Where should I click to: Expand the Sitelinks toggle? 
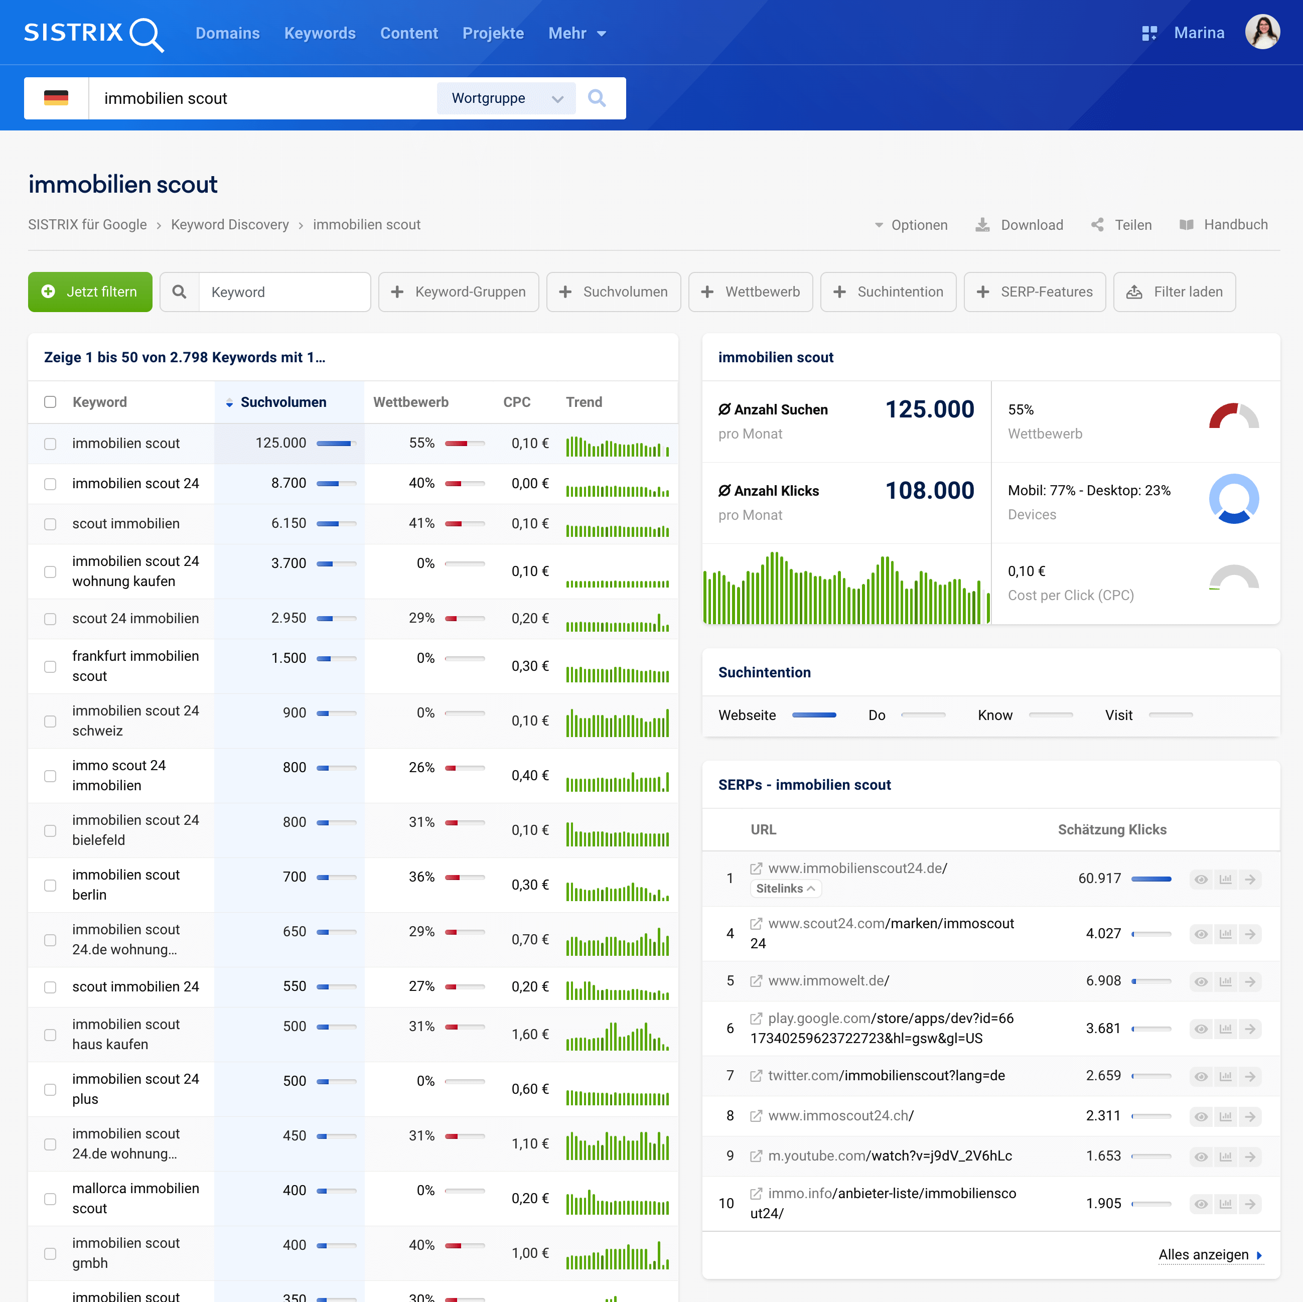785,889
